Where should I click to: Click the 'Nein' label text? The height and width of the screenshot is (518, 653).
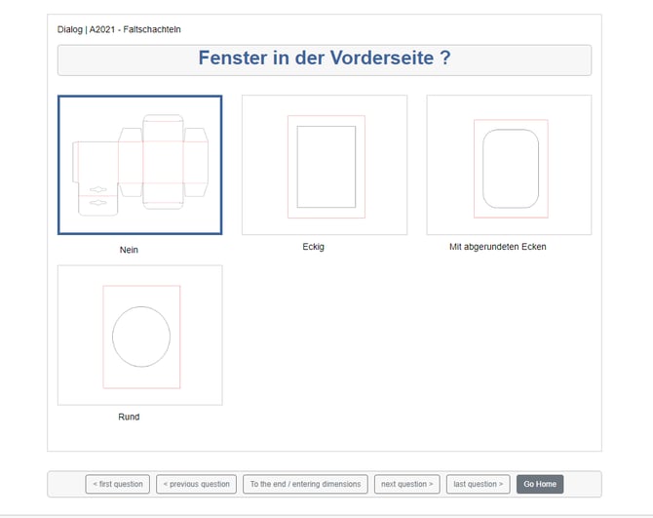[x=129, y=250]
